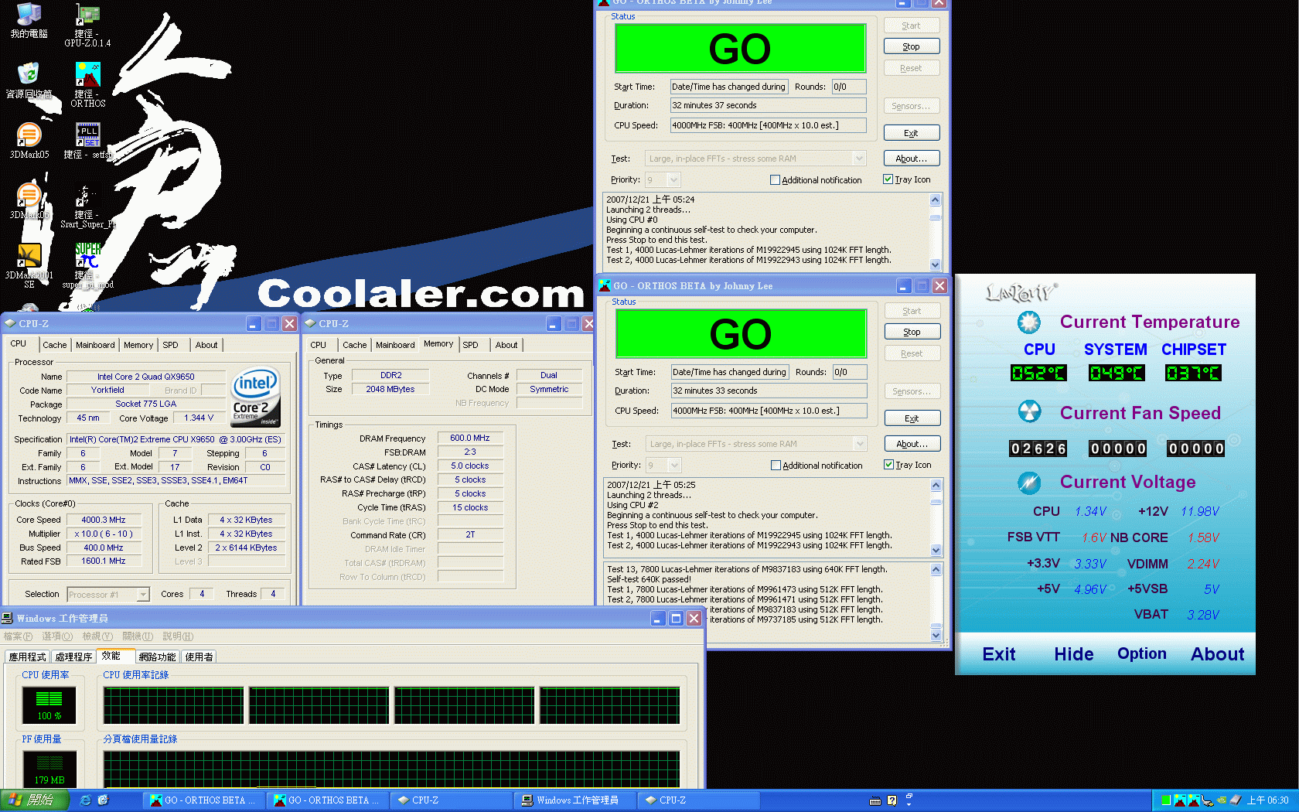Open the Windows Start button
Viewport: 1299px width, 812px height.
(x=36, y=800)
